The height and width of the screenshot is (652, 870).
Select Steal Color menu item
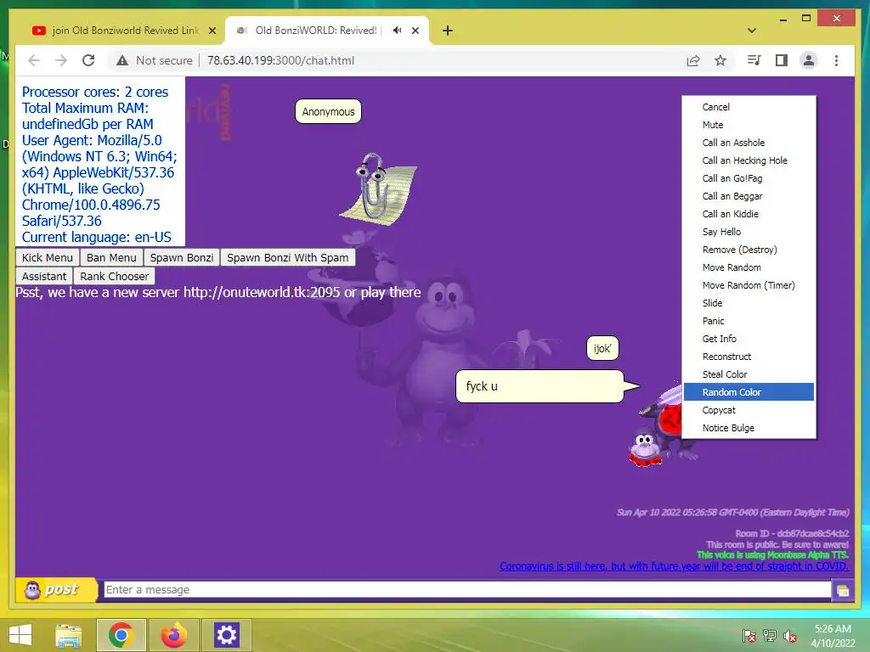(x=749, y=374)
